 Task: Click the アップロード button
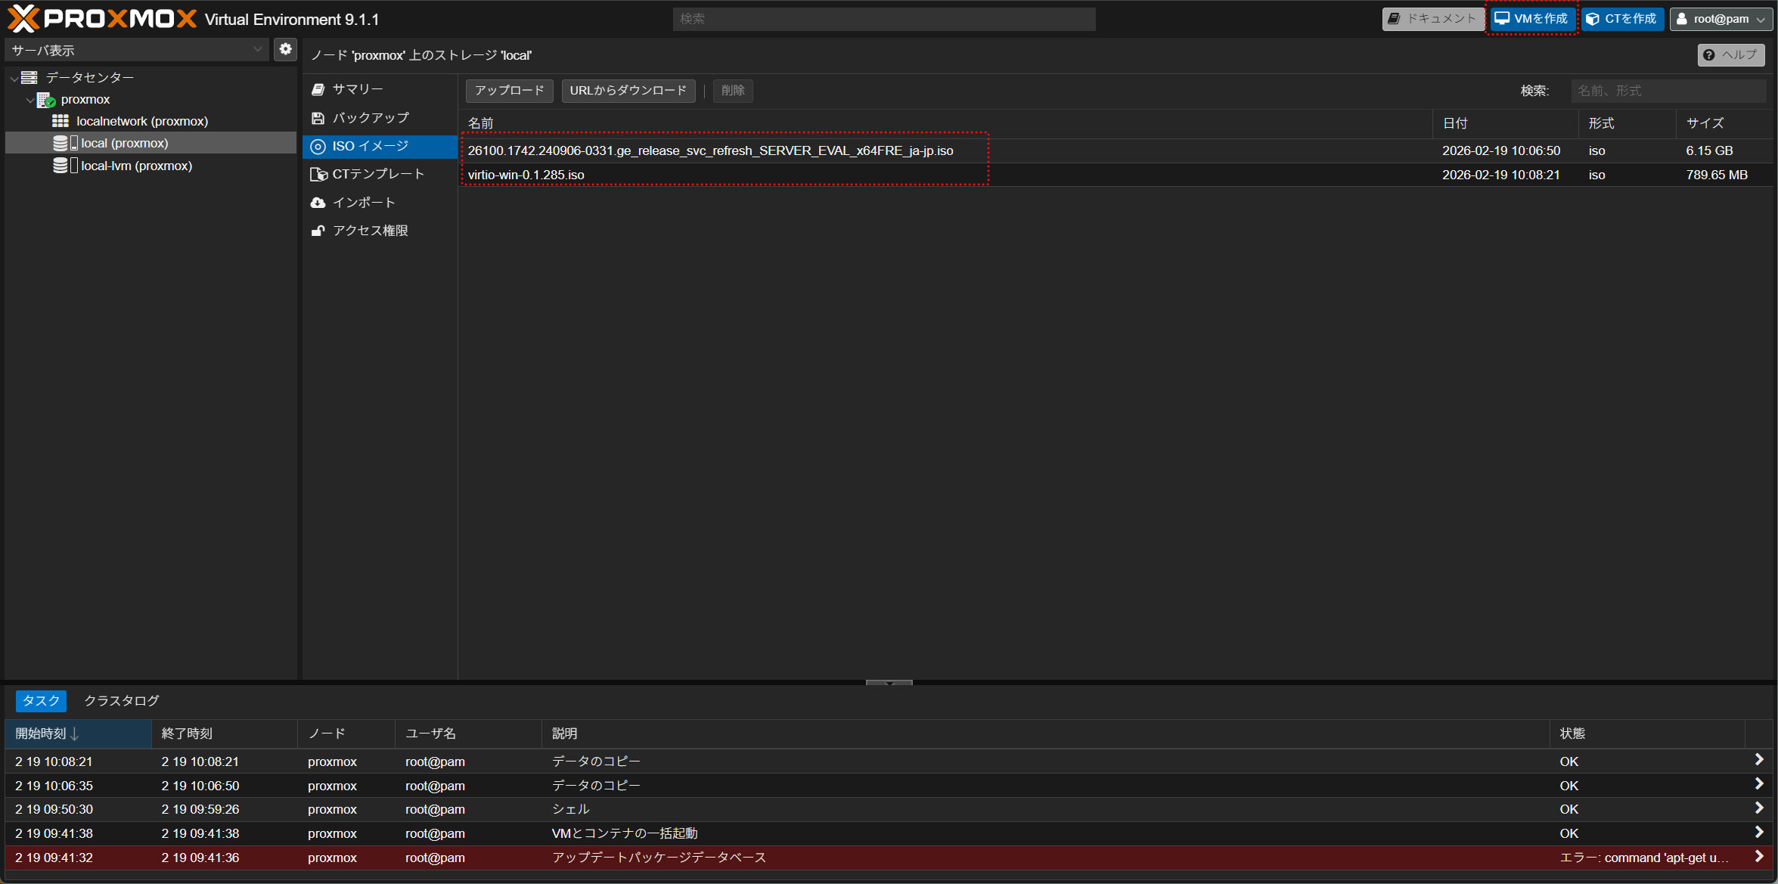click(509, 91)
